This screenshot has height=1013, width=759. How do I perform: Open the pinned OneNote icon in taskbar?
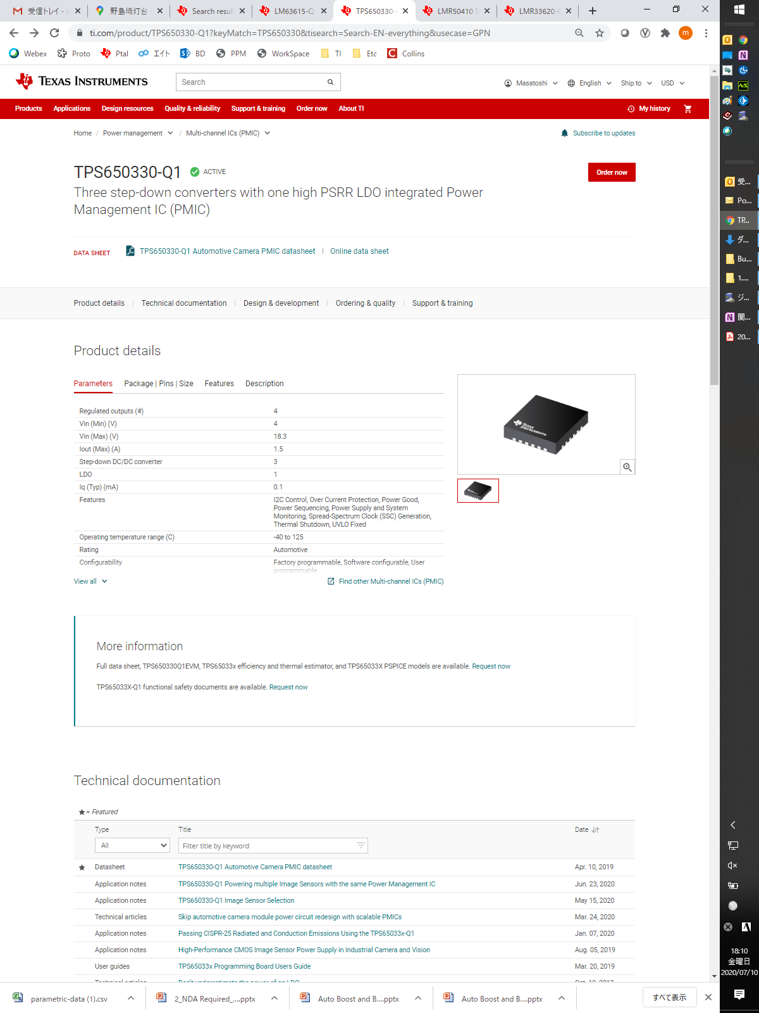[x=743, y=55]
